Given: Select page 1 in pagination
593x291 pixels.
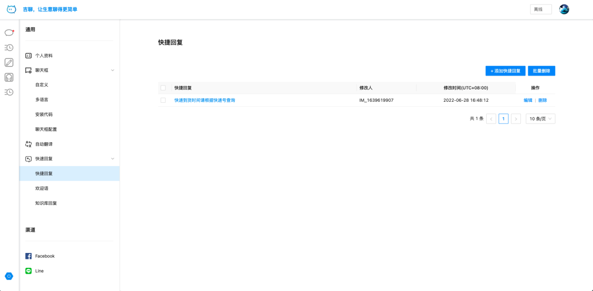Looking at the screenshot, I should [x=503, y=119].
